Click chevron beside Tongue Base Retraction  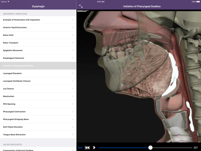[x=73, y=135]
